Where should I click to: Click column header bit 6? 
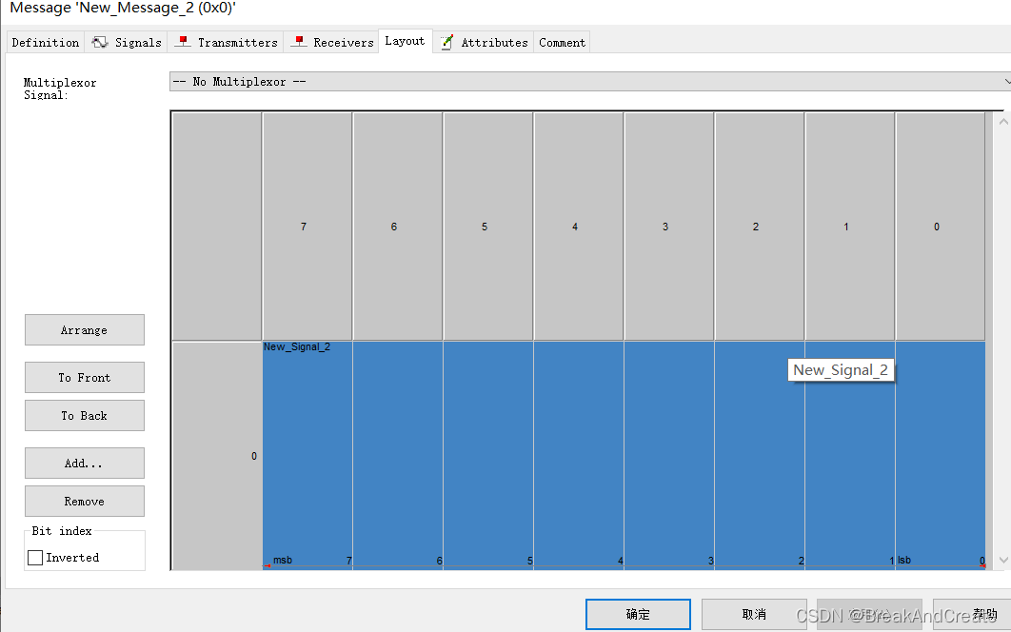pyautogui.click(x=398, y=227)
